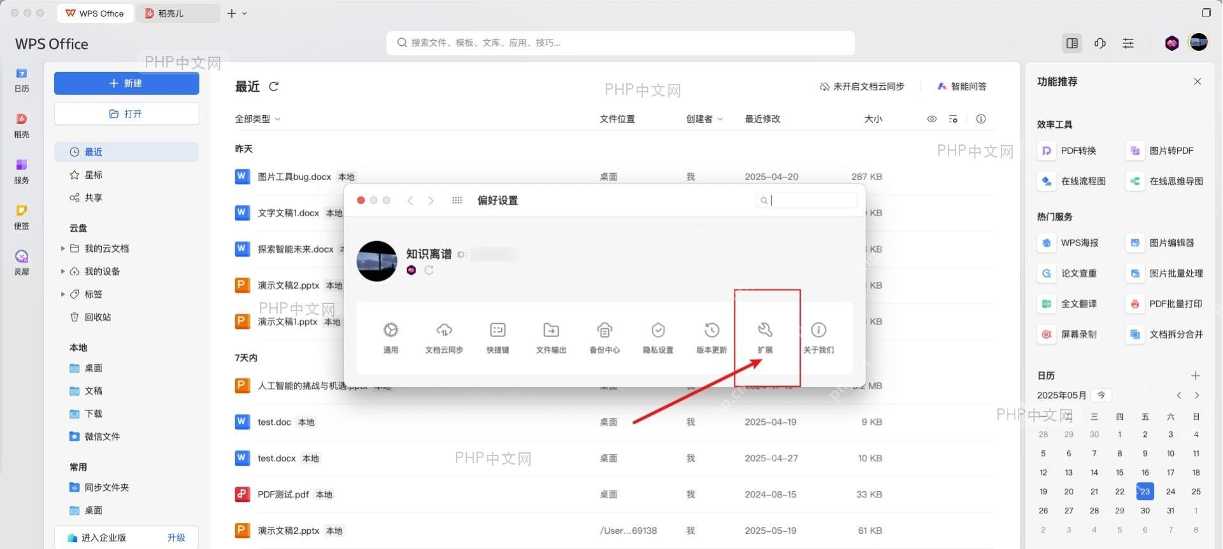Open the 扩展 extensions icon
1223x549 pixels.
point(765,337)
